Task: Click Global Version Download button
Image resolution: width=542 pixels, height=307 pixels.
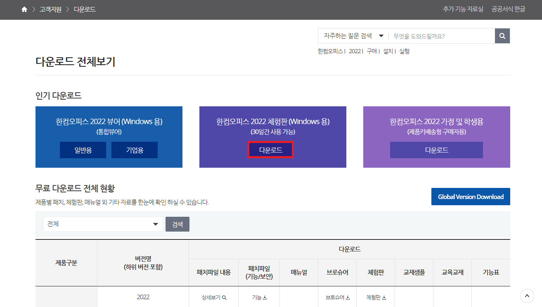Action: [471, 197]
